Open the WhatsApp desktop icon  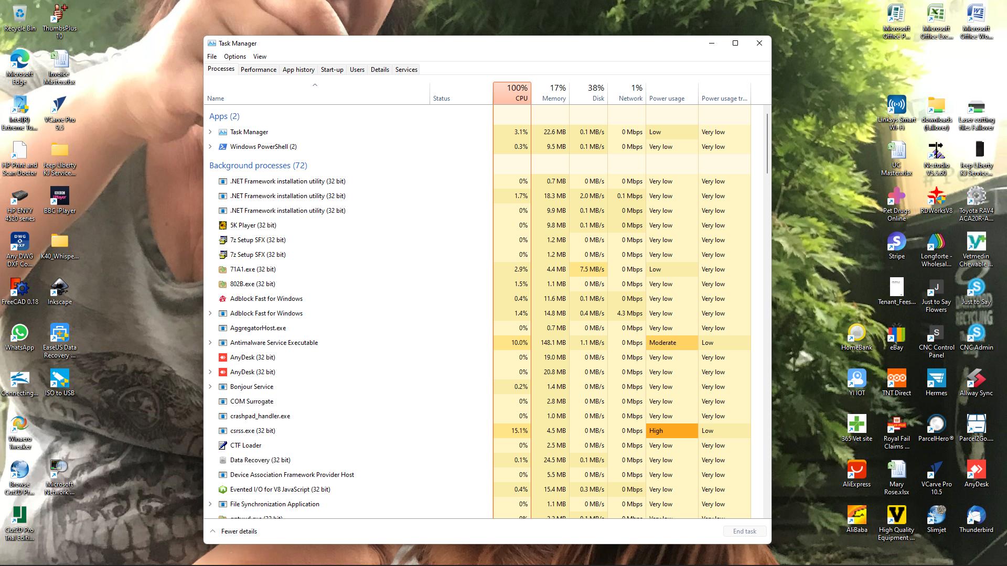(x=19, y=334)
